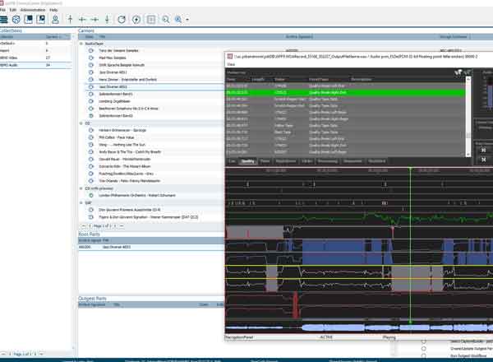Collapse the DAT group

click(x=81, y=202)
